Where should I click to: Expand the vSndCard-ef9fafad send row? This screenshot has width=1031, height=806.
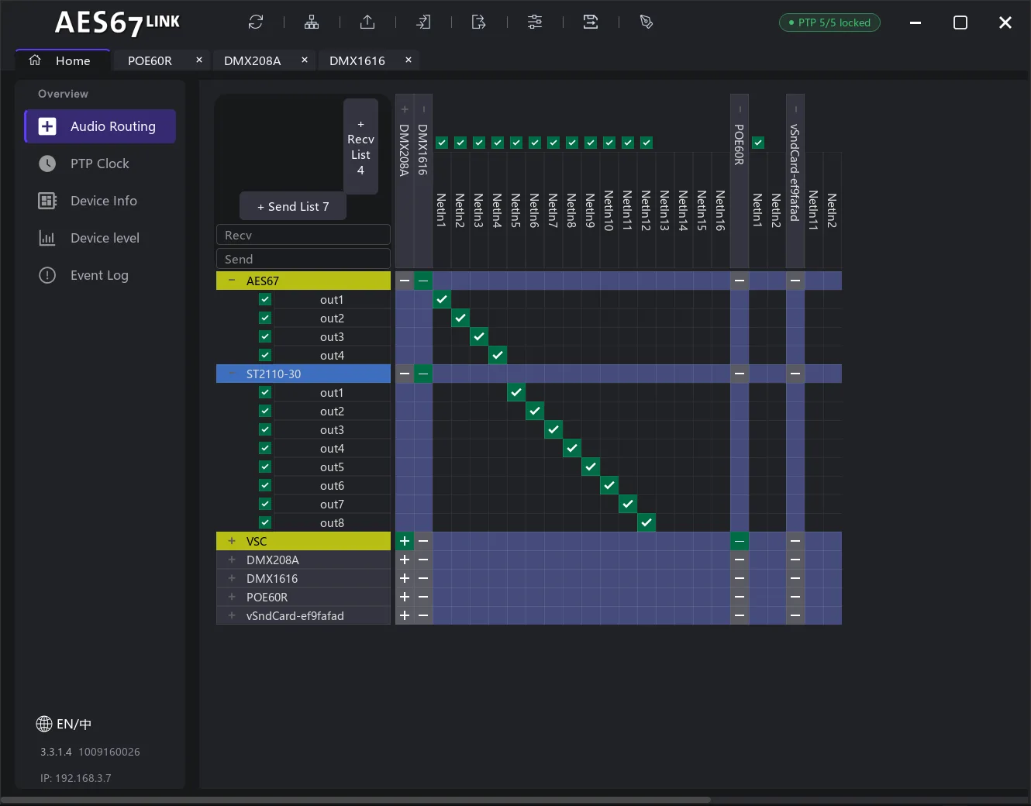231,615
